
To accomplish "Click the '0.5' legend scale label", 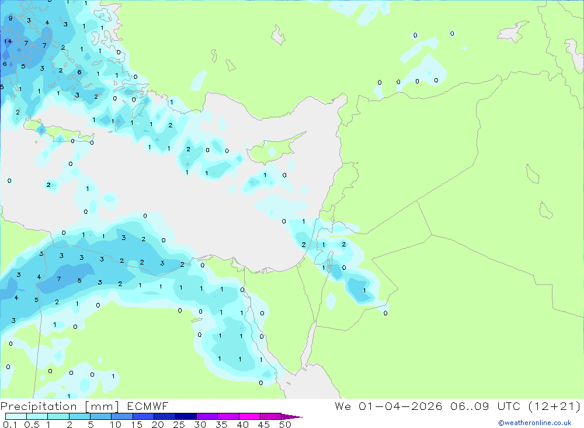I will pos(32,424).
